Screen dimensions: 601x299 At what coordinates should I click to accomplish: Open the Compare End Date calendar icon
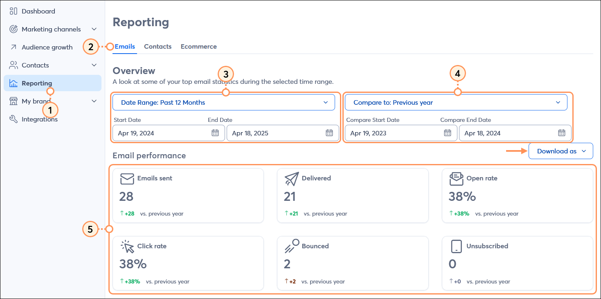[x=562, y=133]
